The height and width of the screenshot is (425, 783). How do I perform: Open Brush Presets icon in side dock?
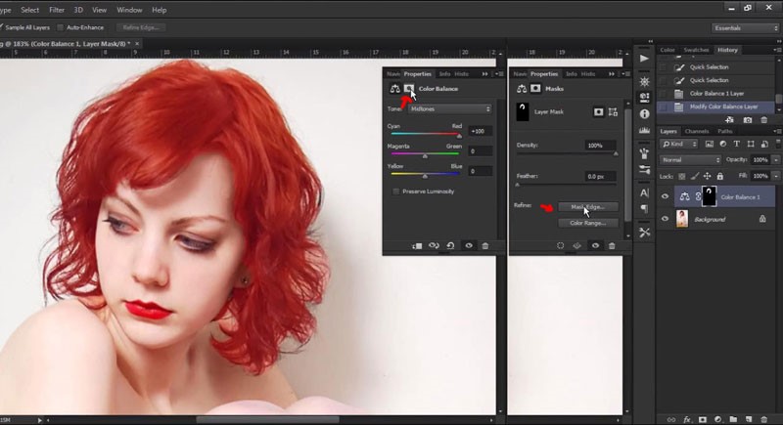pos(645,170)
